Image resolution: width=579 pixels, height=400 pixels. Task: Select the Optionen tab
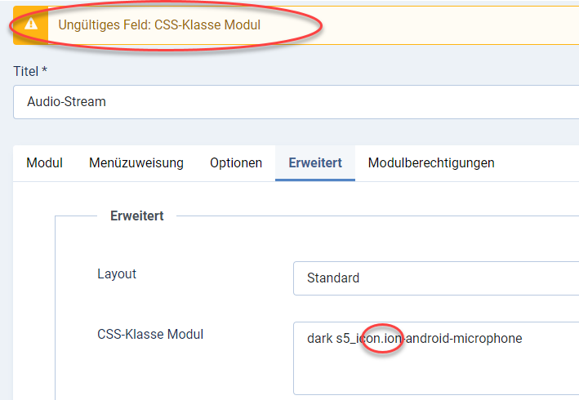pos(236,162)
